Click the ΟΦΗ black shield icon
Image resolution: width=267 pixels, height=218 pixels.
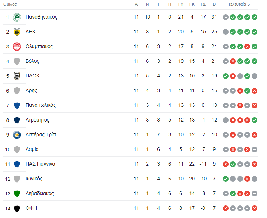coord(17,208)
